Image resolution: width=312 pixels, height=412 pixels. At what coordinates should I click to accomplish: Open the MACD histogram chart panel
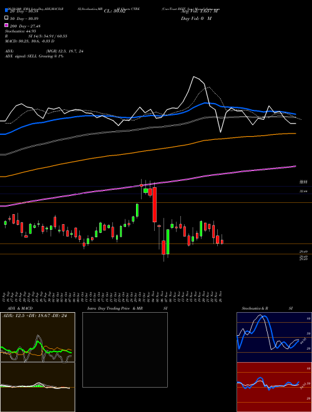37,387
